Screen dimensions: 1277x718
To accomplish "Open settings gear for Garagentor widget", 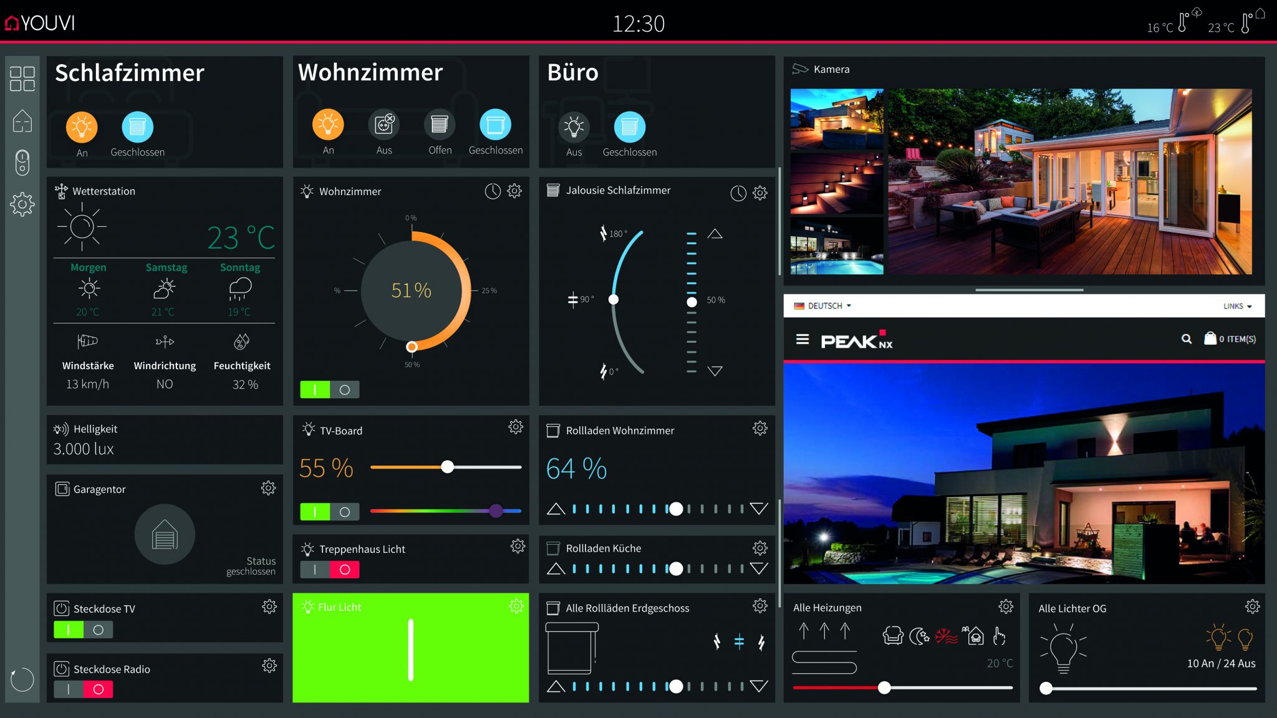I will (268, 488).
